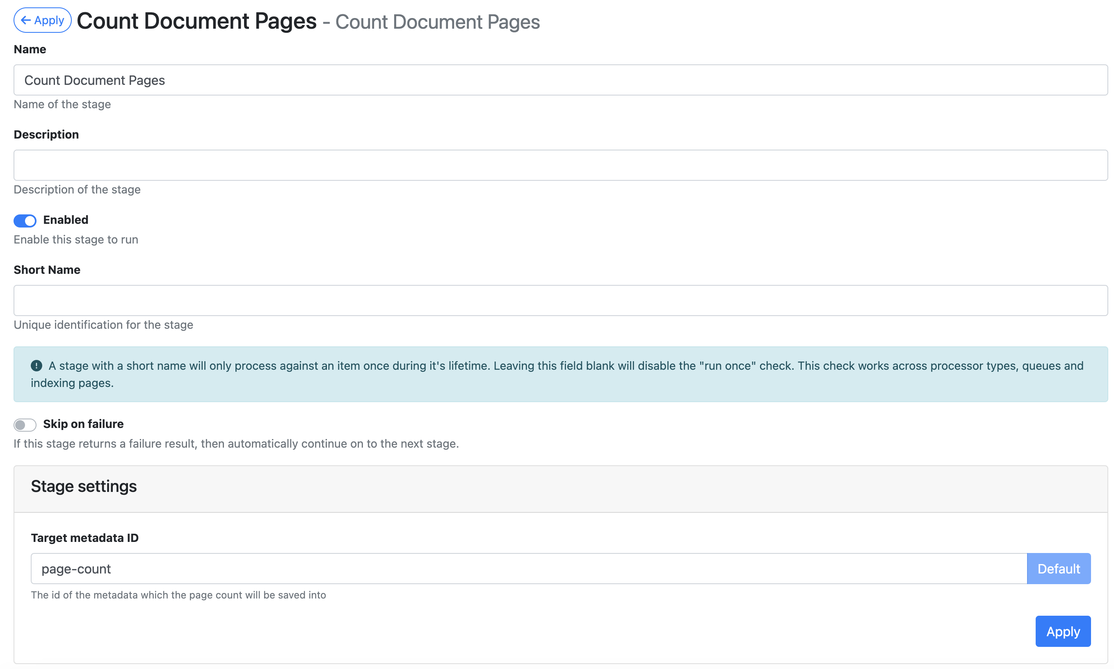Click into the empty Short Name field
1114x669 pixels.
pyautogui.click(x=560, y=301)
